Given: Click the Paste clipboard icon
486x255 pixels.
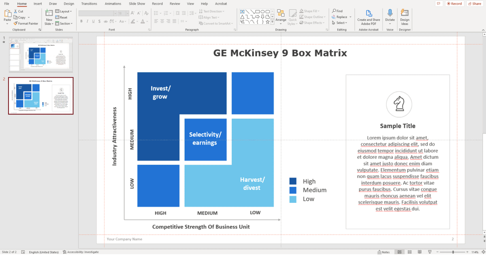Looking at the screenshot, I should click(x=7, y=14).
